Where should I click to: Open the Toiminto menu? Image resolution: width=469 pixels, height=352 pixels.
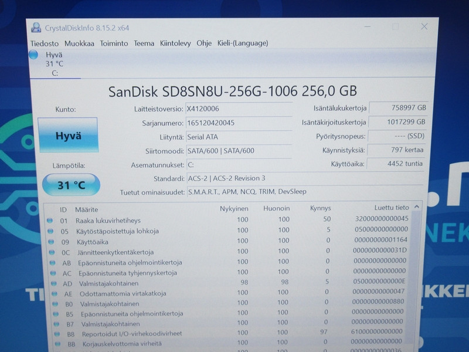pos(114,43)
